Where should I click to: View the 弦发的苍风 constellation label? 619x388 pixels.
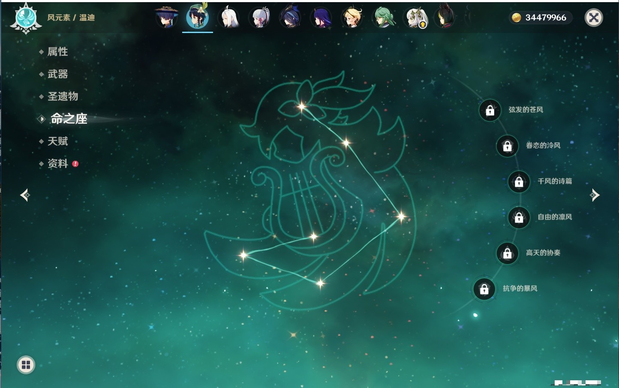(526, 110)
